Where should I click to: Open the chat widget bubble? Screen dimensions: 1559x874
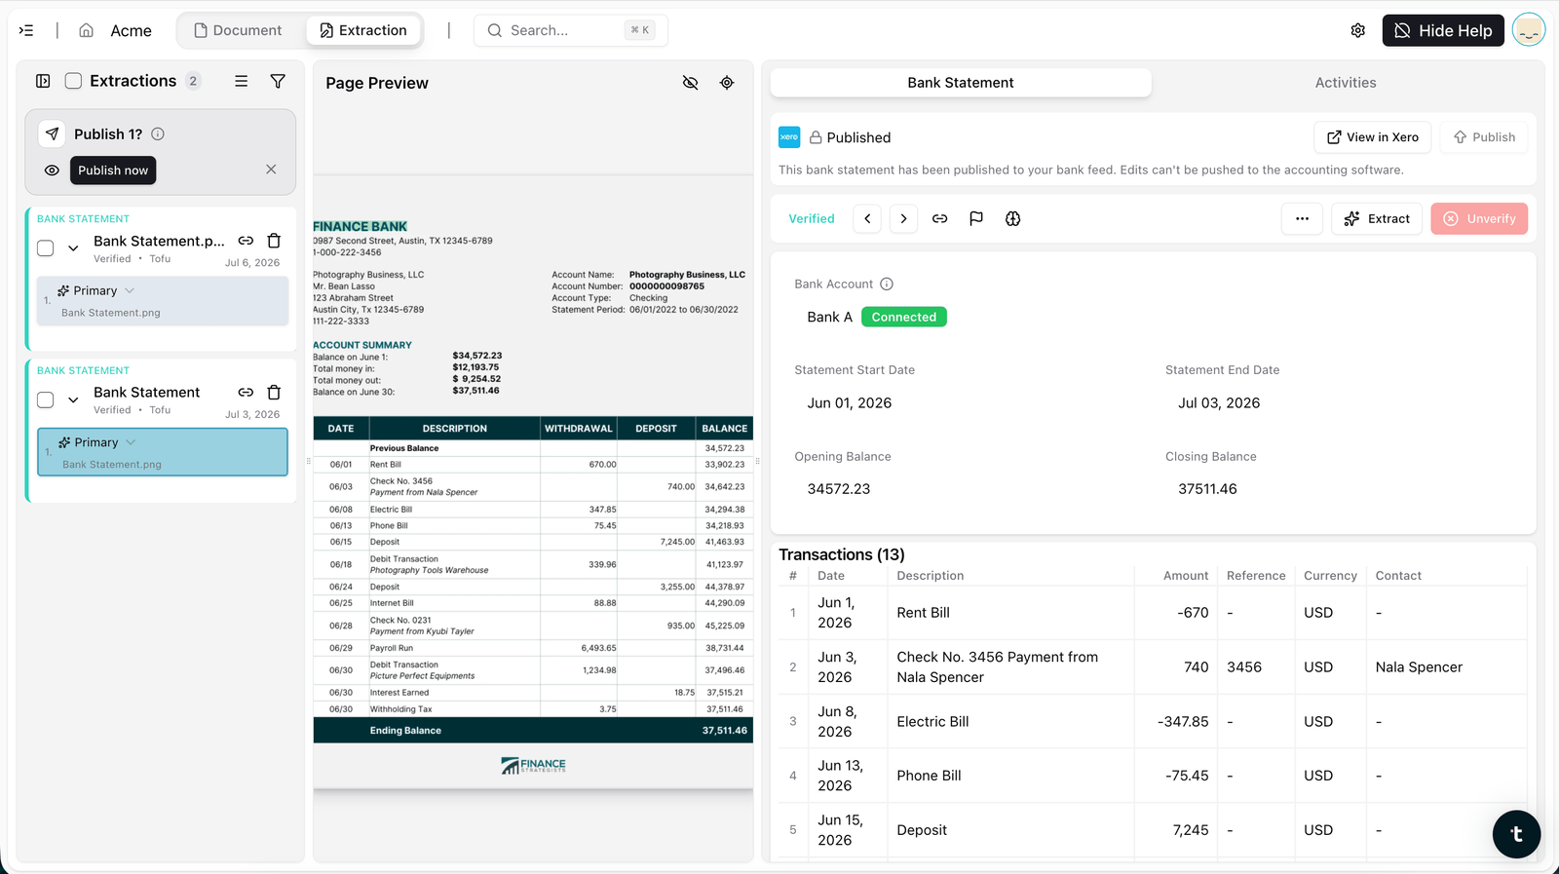point(1516,834)
